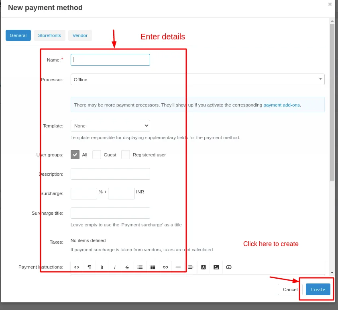Insert image in editor toolbar
Viewport: 338px width, 310px height.
[216, 267]
